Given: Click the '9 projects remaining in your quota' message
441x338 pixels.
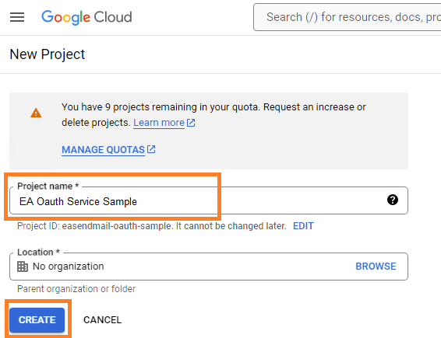Looking at the screenshot, I should pos(213,115).
